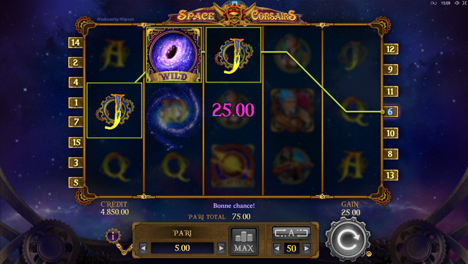Click the Wild black hole symbol
468x264 pixels.
pyautogui.click(x=174, y=54)
